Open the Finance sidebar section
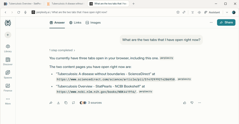 coord(8,87)
